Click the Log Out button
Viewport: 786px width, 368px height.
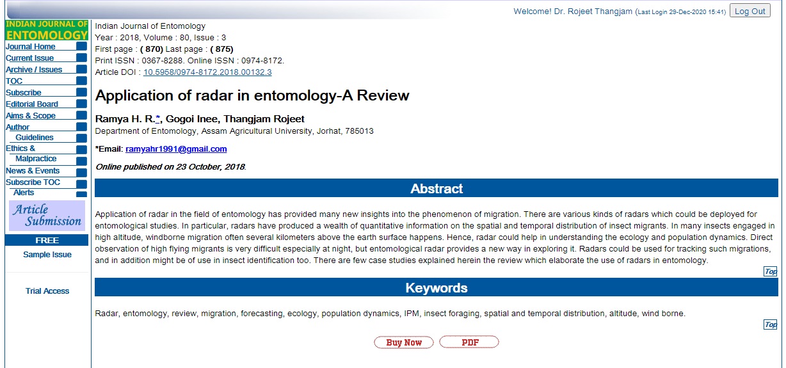click(x=750, y=11)
